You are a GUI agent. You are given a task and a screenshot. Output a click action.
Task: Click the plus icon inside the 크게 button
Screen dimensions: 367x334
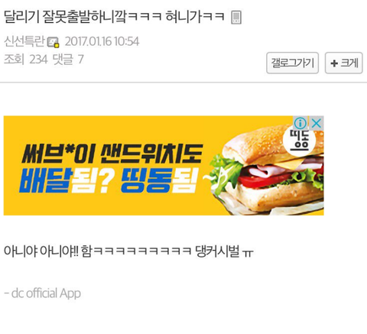(334, 63)
